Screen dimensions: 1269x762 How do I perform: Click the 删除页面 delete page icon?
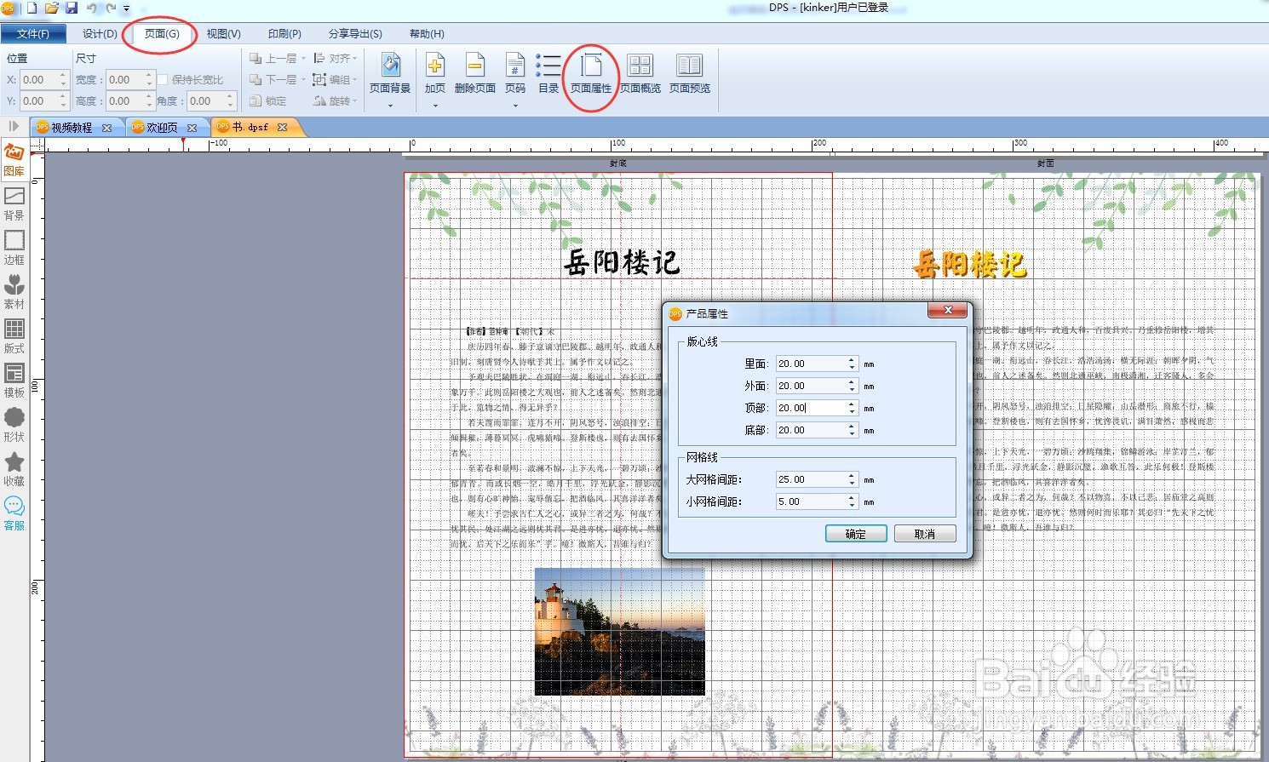(475, 66)
